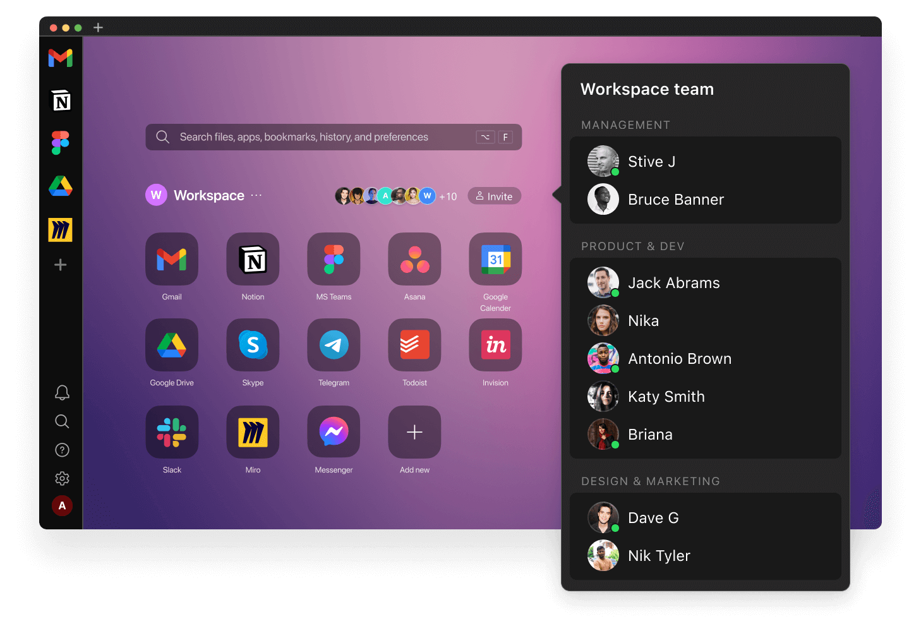Click the purple Workspace 'W' badge
The width and height of the screenshot is (921, 626).
[156, 195]
